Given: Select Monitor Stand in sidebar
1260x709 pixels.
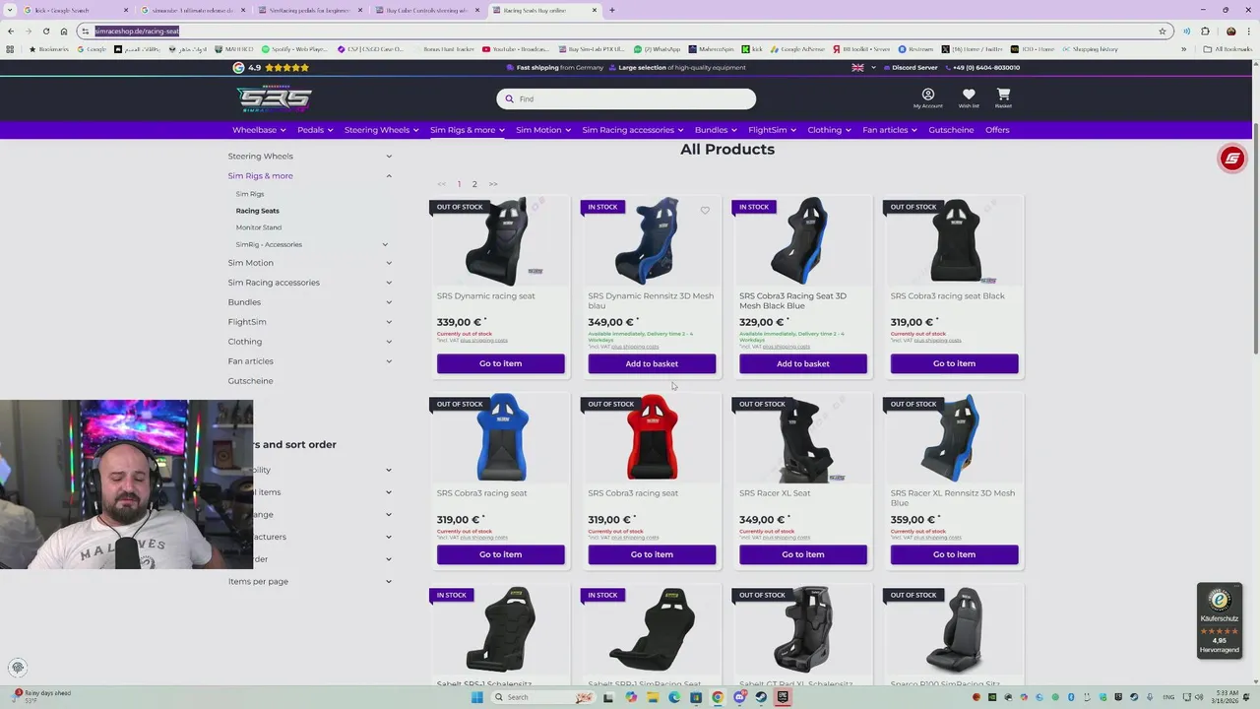Looking at the screenshot, I should pos(259,227).
